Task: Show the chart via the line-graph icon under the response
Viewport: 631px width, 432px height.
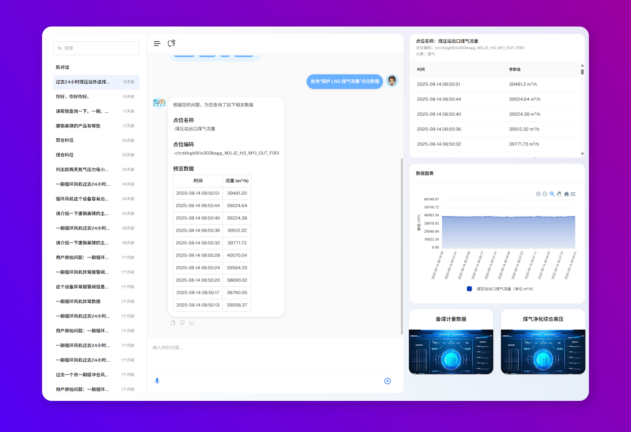Action: point(192,323)
